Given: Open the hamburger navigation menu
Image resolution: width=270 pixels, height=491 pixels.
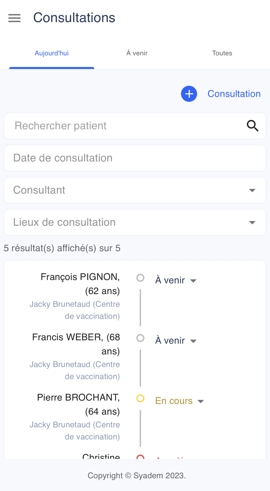Looking at the screenshot, I should click(x=14, y=18).
